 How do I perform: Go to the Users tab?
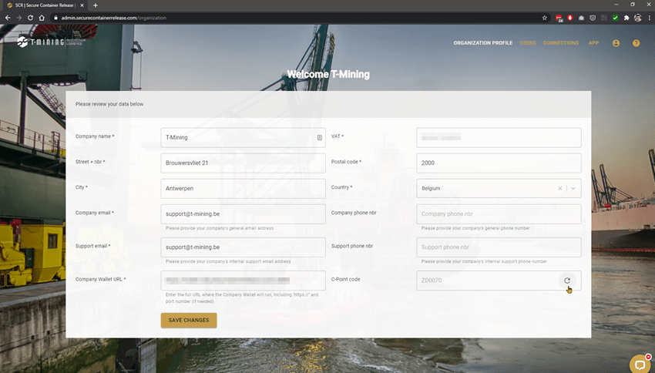pyautogui.click(x=527, y=43)
